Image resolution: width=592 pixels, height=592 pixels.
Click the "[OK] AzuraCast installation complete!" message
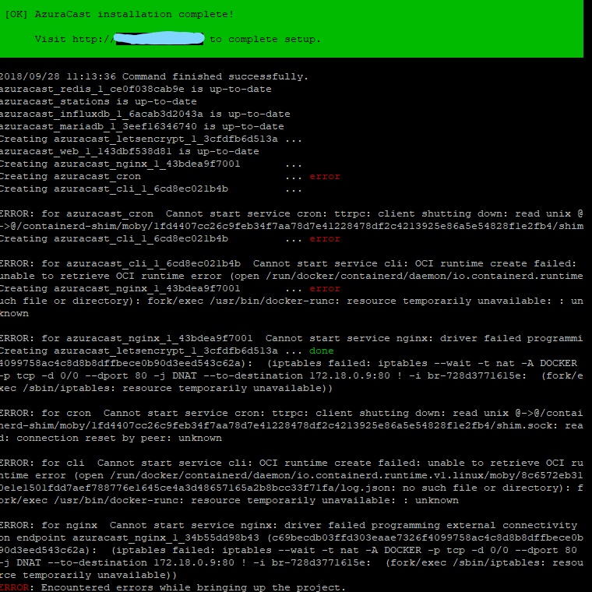[x=119, y=14]
